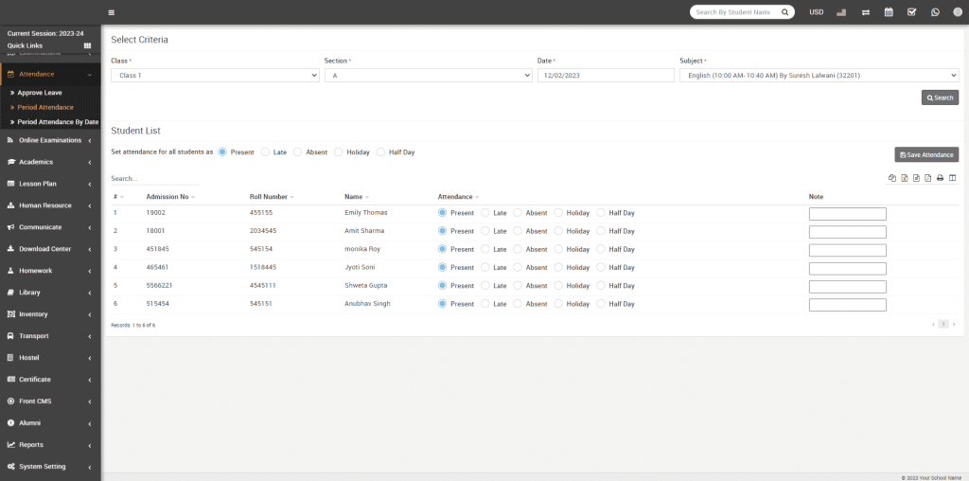Open Period Attendance submenu item
The width and height of the screenshot is (969, 481).
click(45, 108)
